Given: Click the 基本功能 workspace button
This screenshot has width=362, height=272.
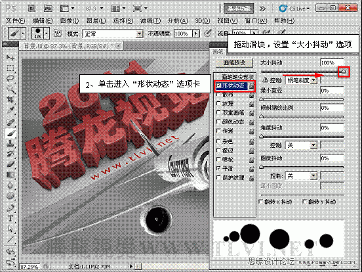Looking at the screenshot, I should coord(239,9).
